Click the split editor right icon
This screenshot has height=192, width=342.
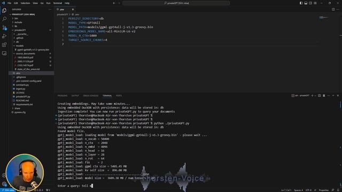coord(333,10)
